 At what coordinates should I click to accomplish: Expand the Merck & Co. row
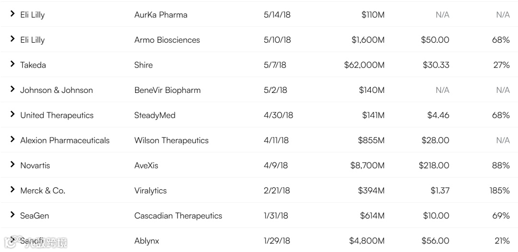pyautogui.click(x=12, y=190)
